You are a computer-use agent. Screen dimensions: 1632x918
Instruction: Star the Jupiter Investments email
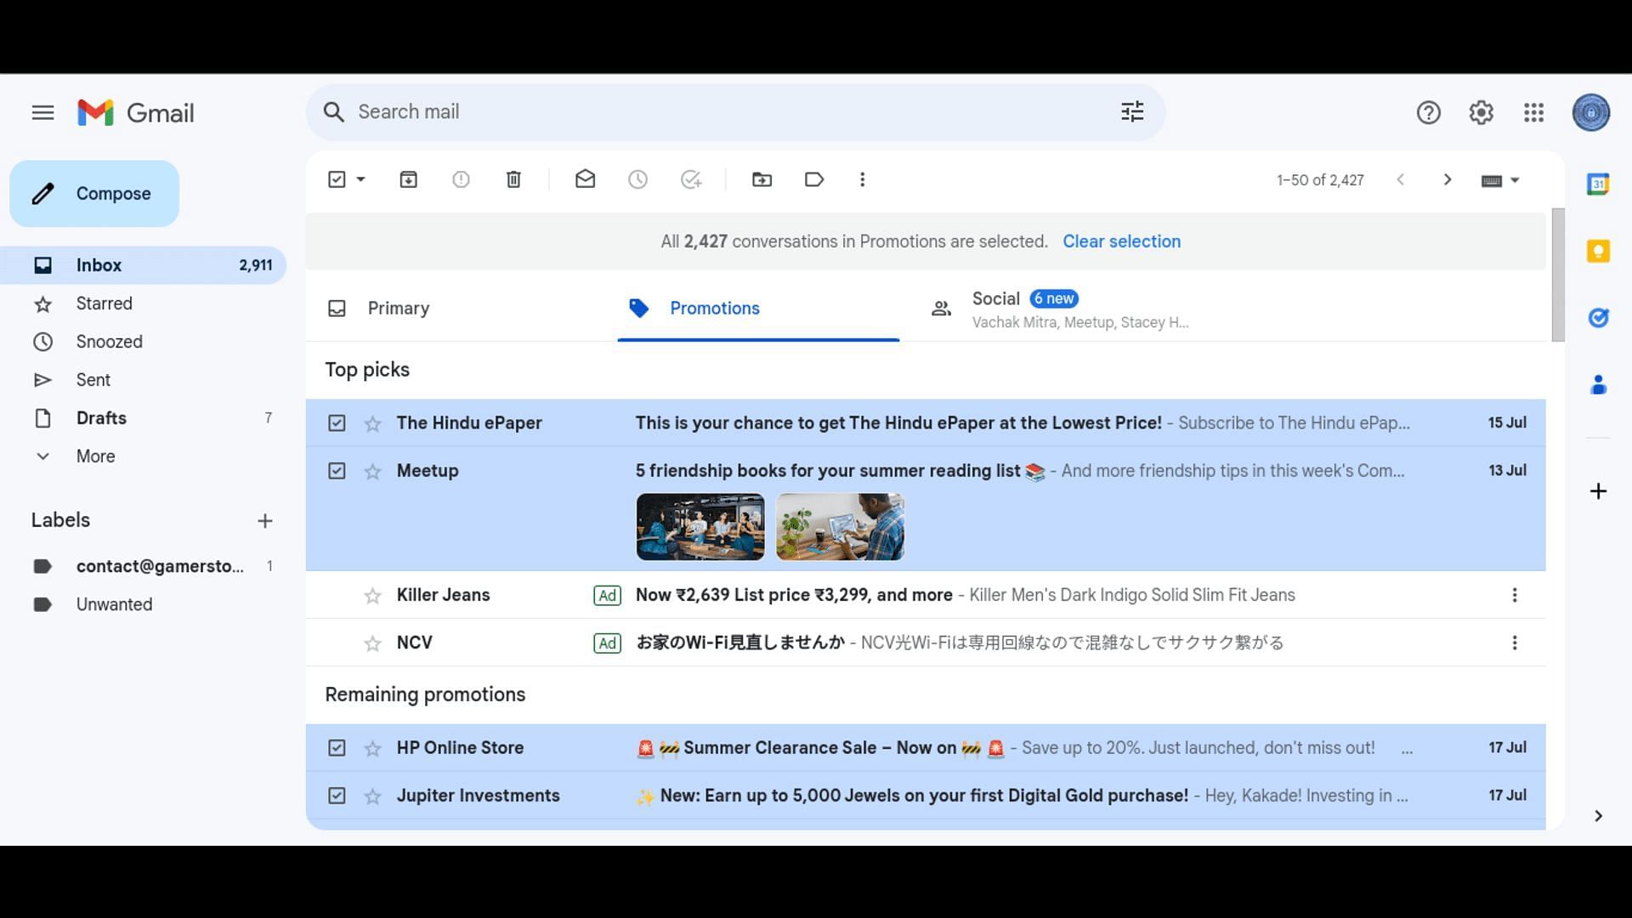click(x=372, y=796)
